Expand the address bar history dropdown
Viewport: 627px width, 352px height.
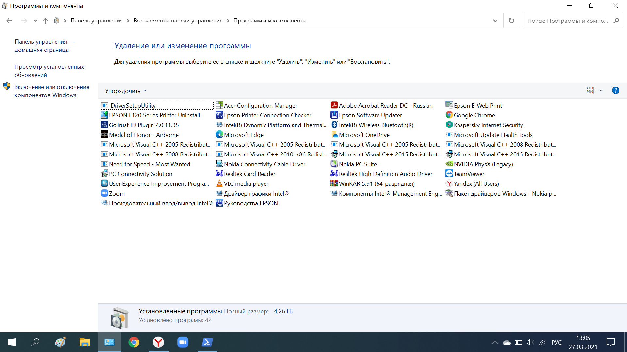tap(495, 21)
